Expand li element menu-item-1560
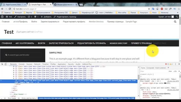This screenshot has width=181, height=102. [14, 71]
